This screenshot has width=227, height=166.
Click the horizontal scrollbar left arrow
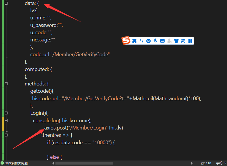point(53,163)
